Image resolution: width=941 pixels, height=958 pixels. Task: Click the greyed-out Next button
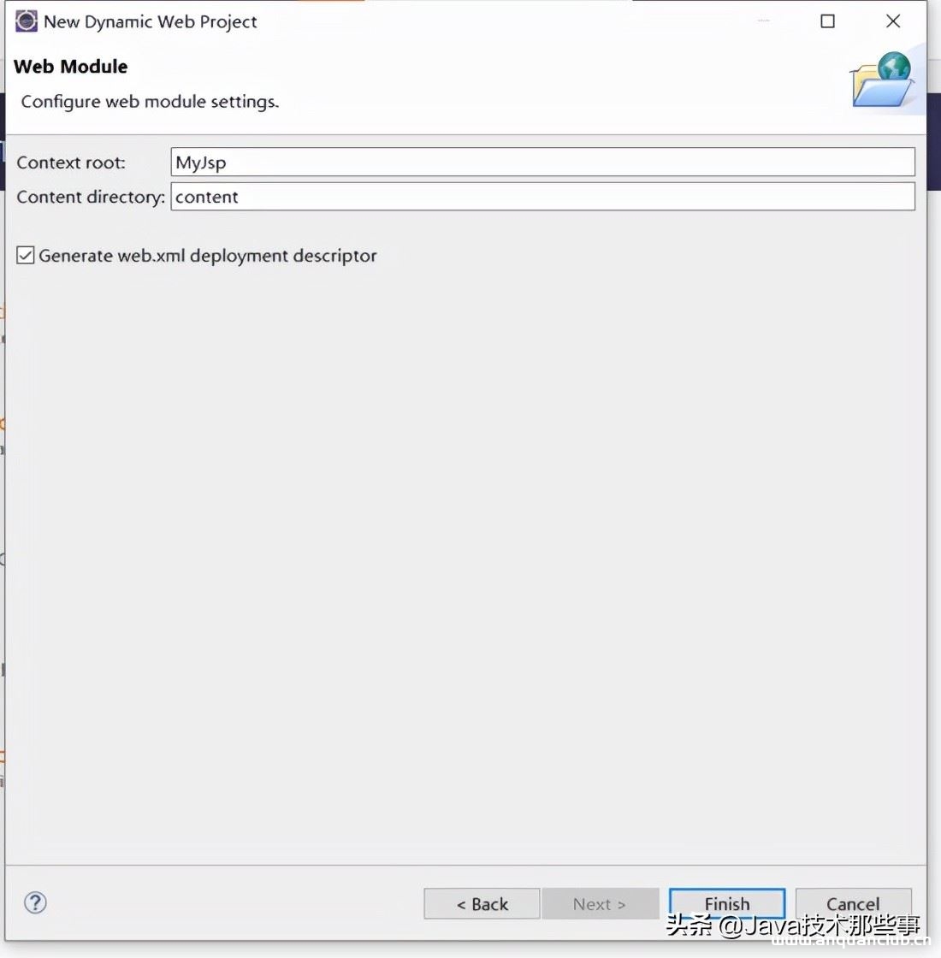(x=600, y=903)
